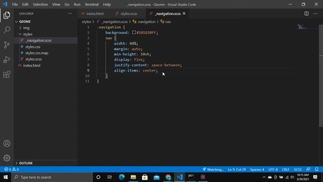Open the Search view in activity bar
The width and height of the screenshot is (323, 182).
point(7,30)
